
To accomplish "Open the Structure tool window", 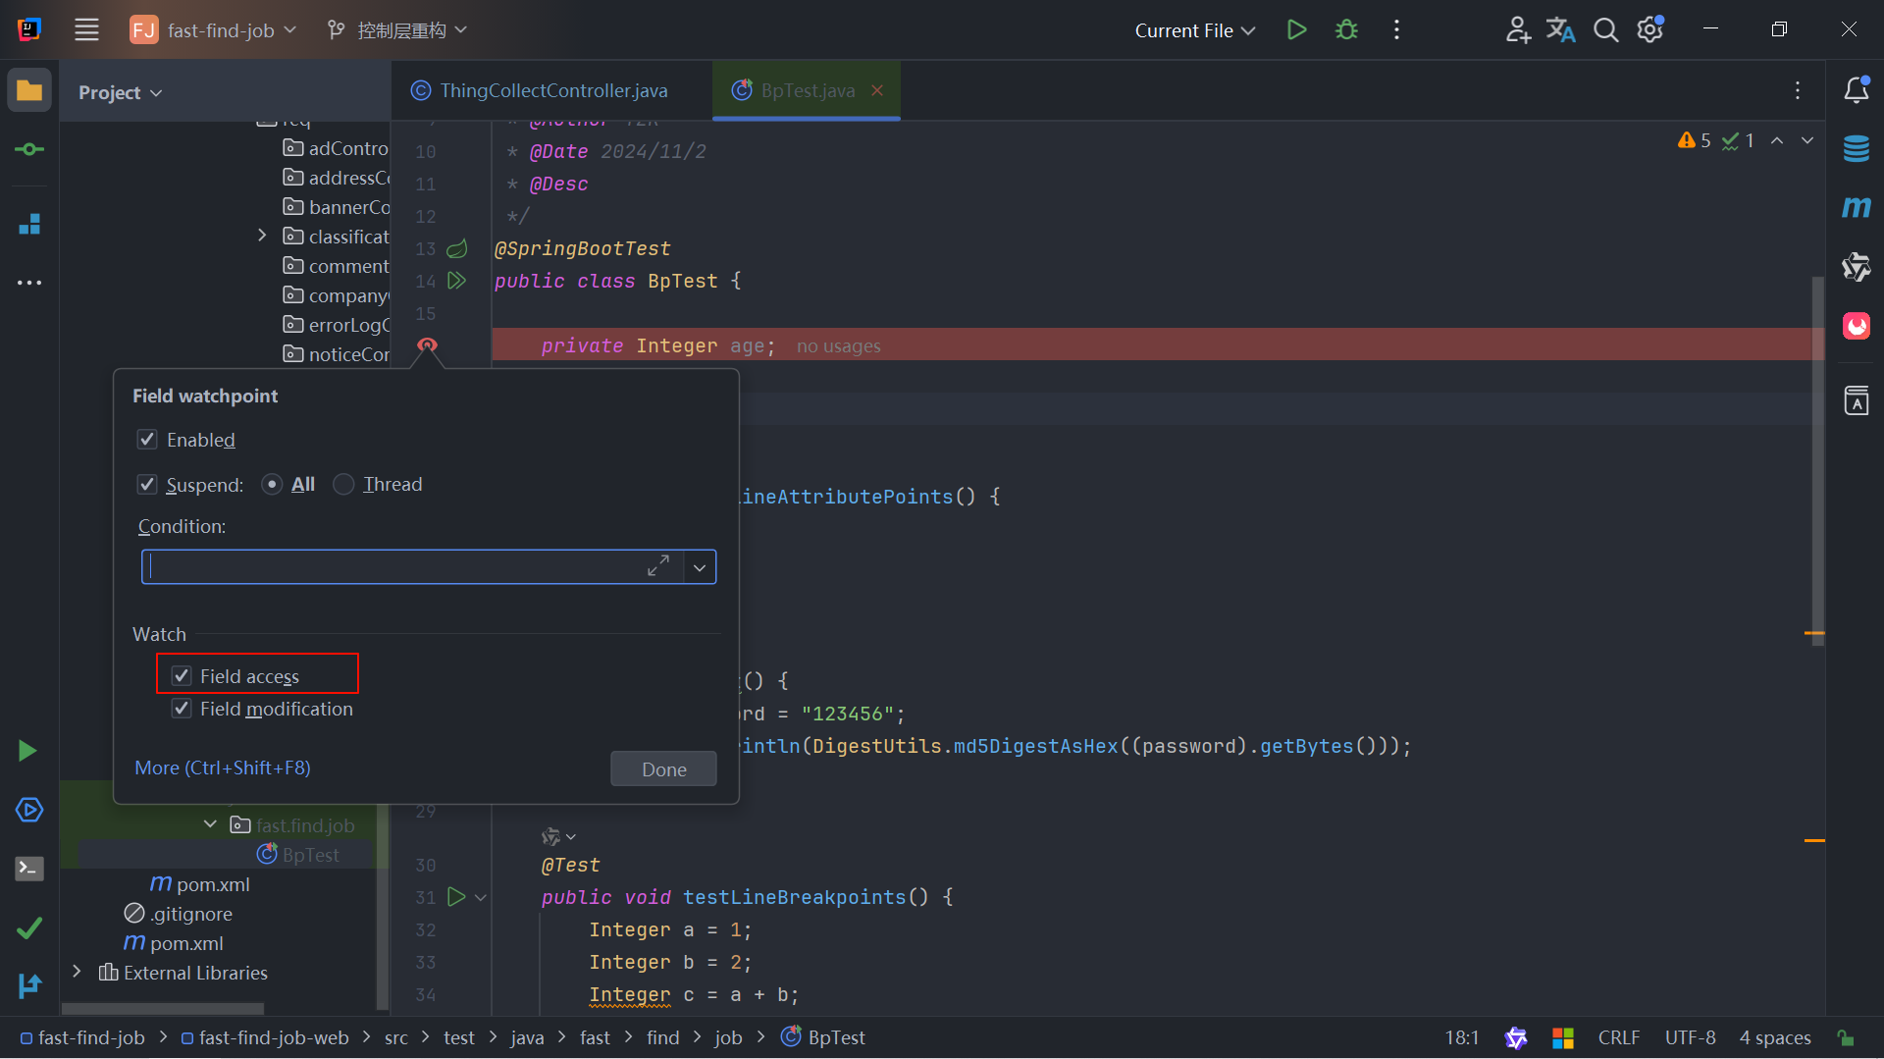I will pos(29,224).
